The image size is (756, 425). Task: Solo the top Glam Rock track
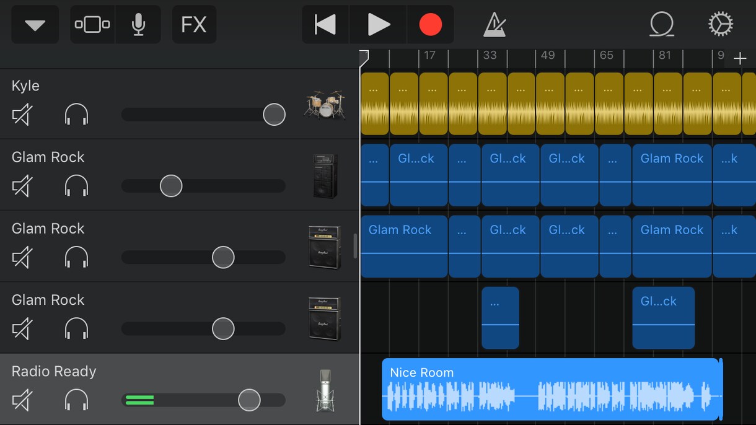pos(76,186)
